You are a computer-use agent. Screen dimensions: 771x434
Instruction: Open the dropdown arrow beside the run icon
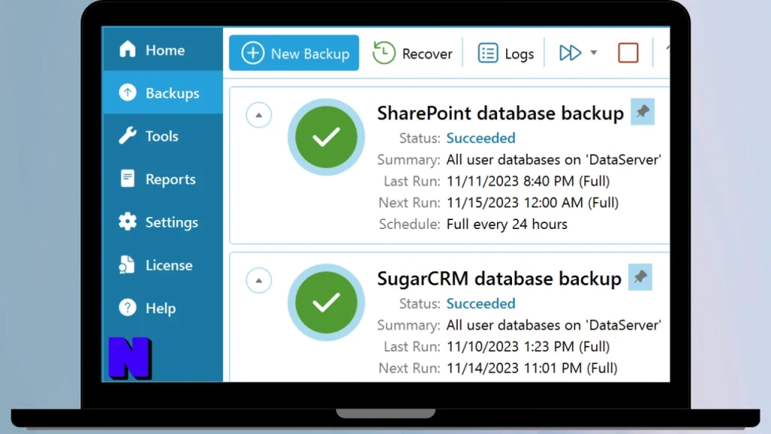pos(593,53)
